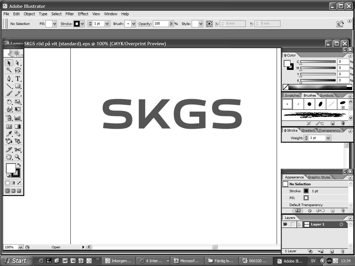Switch to Färdig lo... taskbar folder
Image resolution: width=355 pixels, height=266 pixels.
[221, 261]
